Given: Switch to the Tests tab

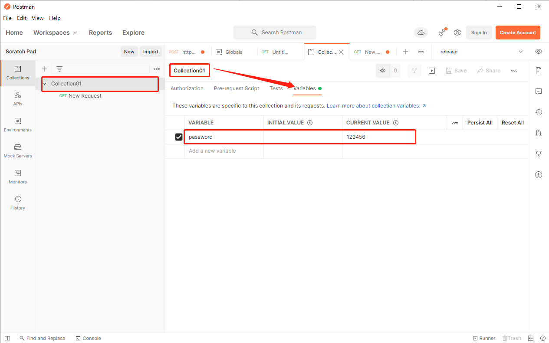Looking at the screenshot, I should pos(276,88).
